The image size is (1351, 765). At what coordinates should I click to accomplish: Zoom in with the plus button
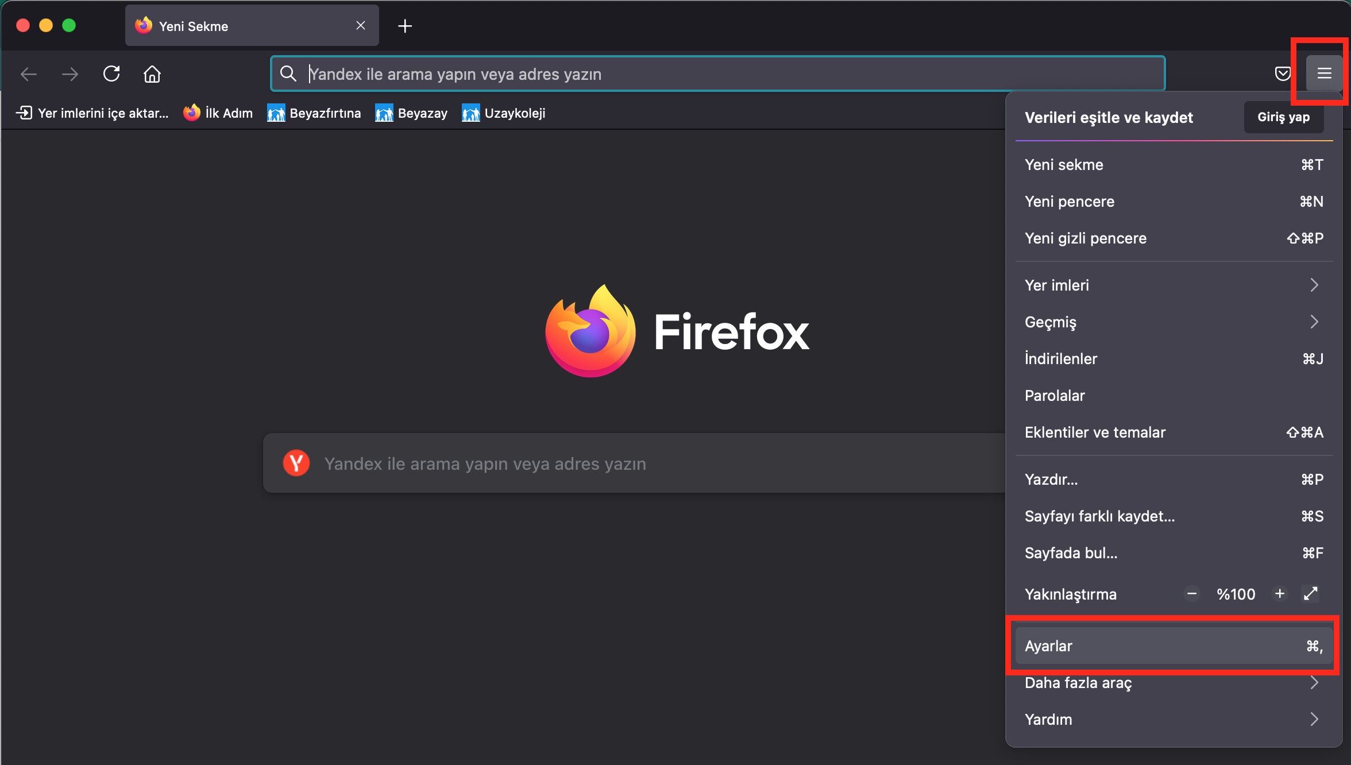[x=1280, y=594]
